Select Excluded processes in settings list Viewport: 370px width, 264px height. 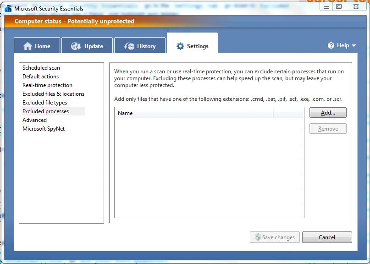pyautogui.click(x=53, y=111)
